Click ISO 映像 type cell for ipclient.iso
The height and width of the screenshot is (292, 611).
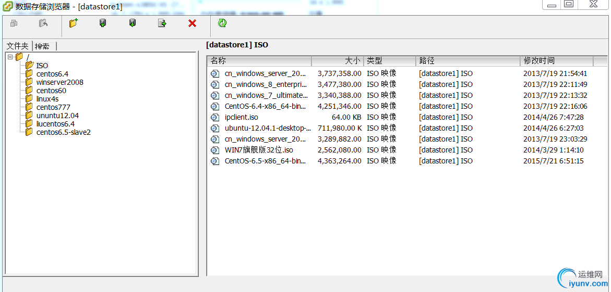click(381, 117)
